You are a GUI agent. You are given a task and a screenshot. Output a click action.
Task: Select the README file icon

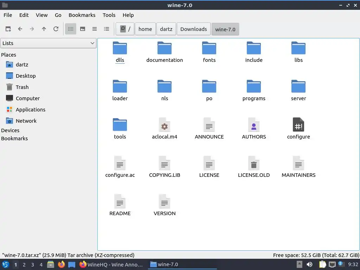[120, 201]
